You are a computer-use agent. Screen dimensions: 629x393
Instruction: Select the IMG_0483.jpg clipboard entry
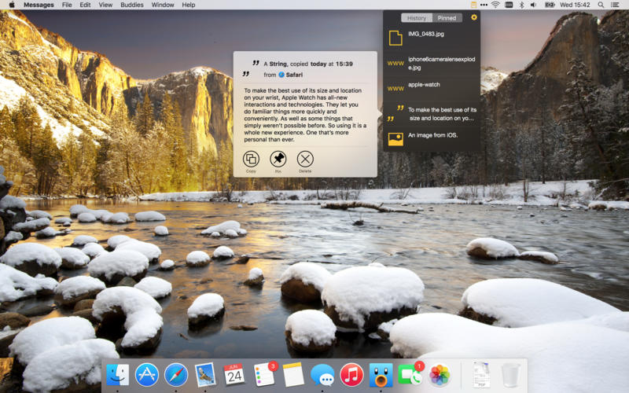click(432, 38)
